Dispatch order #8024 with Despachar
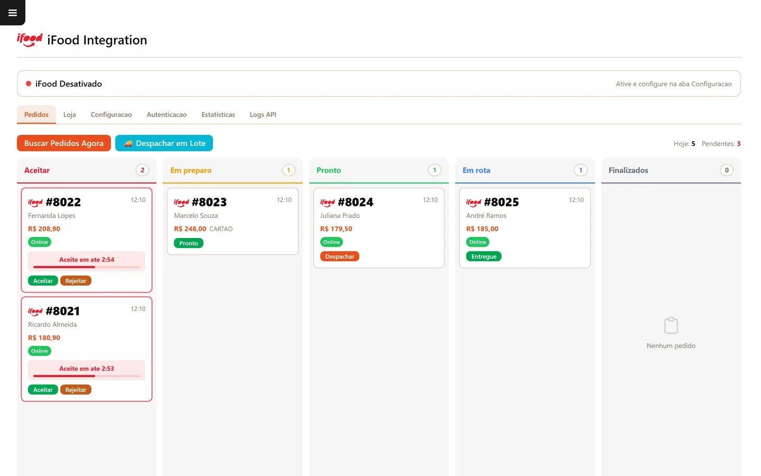This screenshot has height=476, width=761. point(340,257)
